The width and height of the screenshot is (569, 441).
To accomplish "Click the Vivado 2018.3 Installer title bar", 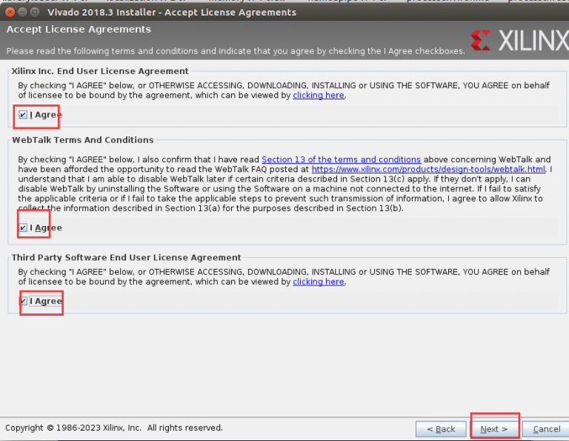I will pyautogui.click(x=171, y=13).
